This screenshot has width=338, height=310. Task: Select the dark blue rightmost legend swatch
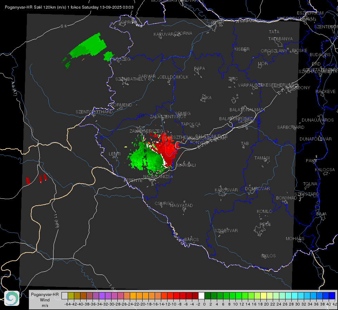(332, 296)
